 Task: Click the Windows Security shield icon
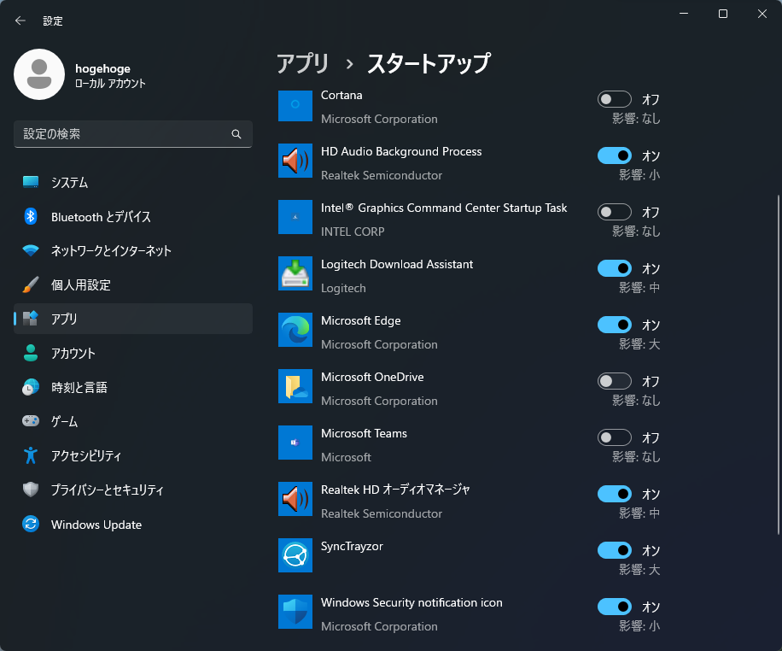tap(295, 612)
